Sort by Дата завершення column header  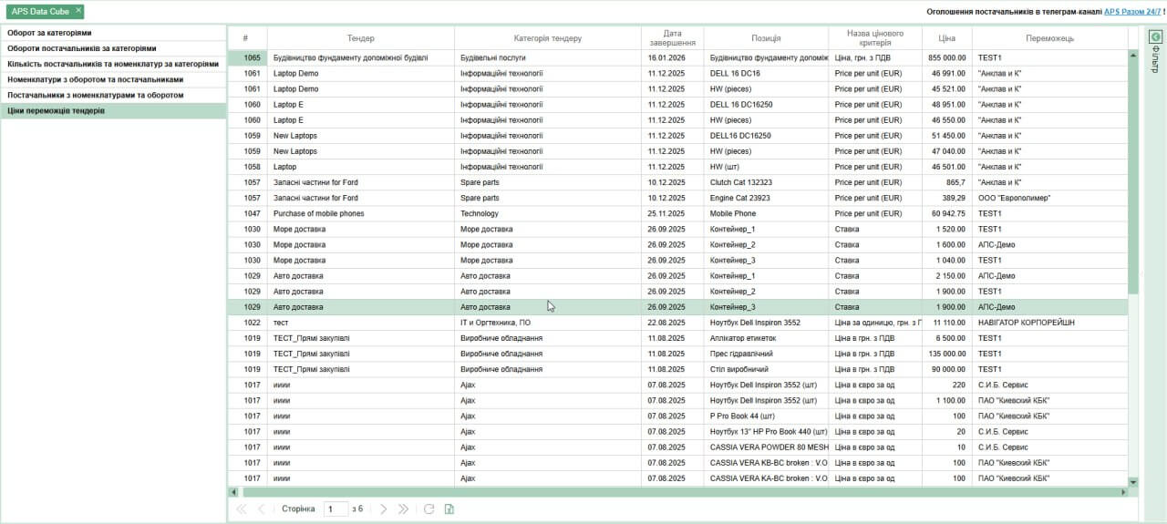pos(672,38)
